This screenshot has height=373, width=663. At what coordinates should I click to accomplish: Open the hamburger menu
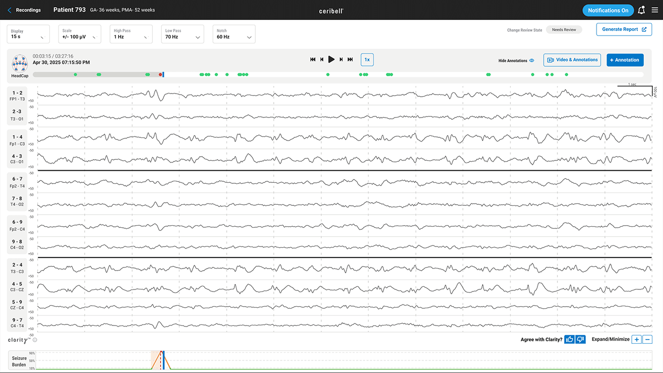click(x=655, y=10)
